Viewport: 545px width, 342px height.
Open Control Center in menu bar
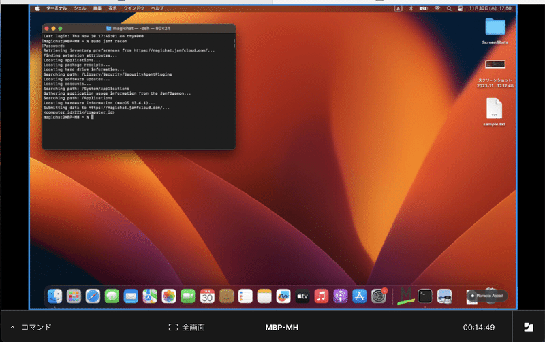click(461, 8)
